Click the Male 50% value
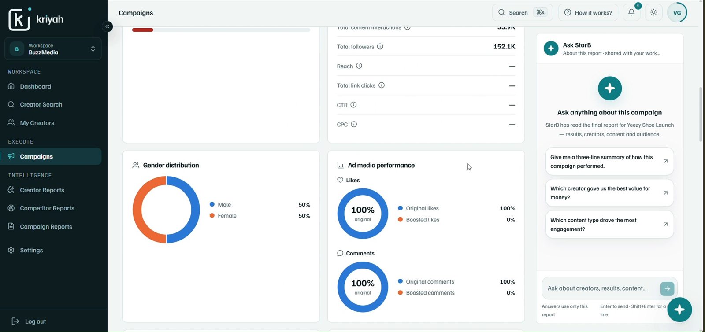 tap(304, 204)
